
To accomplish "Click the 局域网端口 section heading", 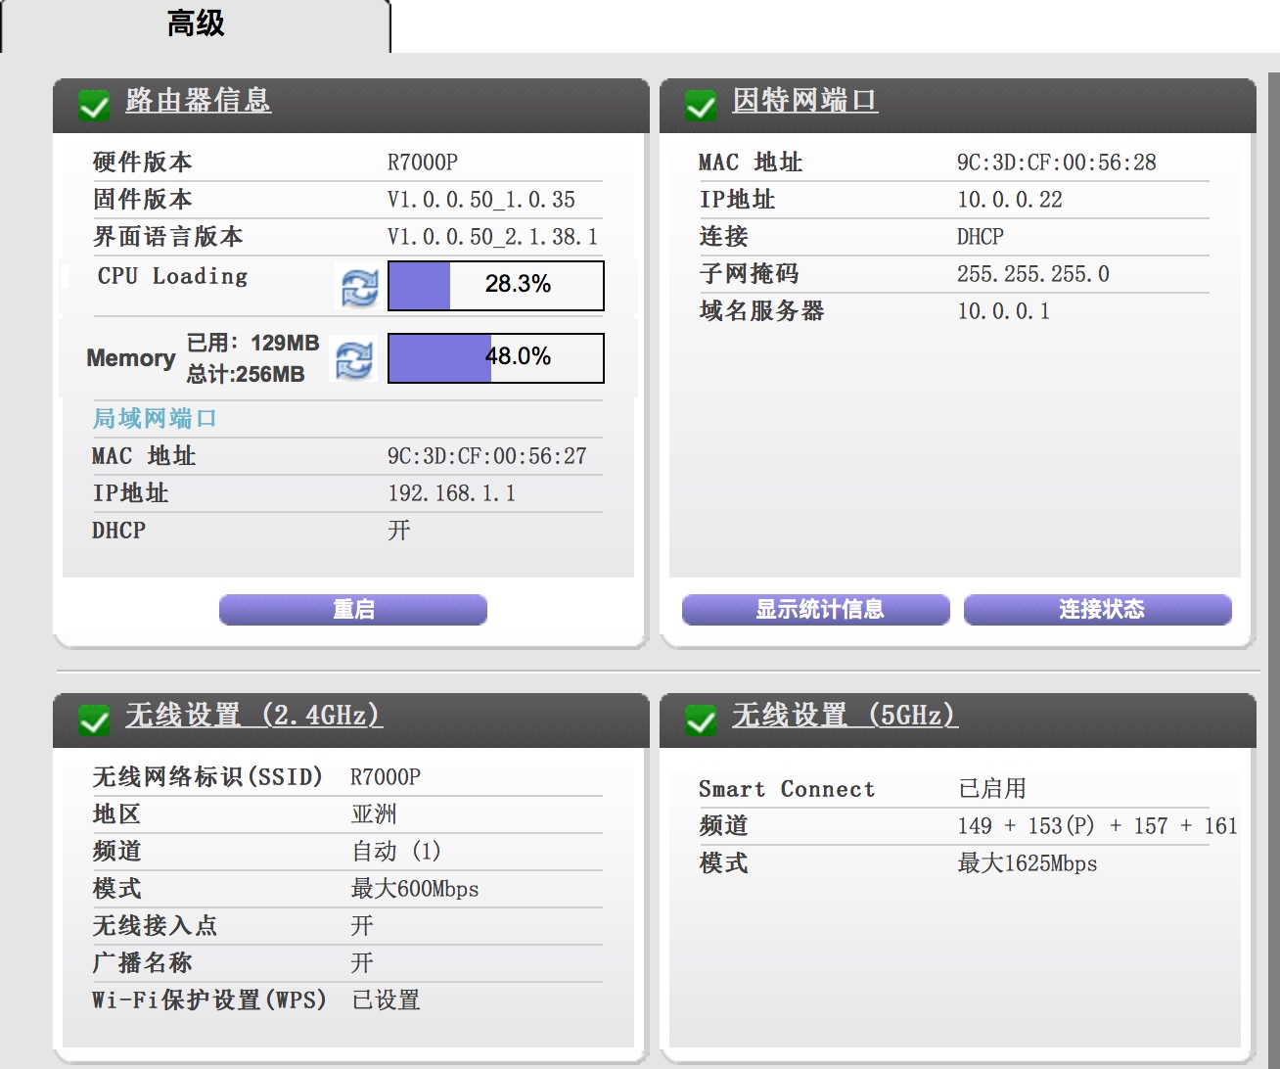I will pyautogui.click(x=153, y=418).
